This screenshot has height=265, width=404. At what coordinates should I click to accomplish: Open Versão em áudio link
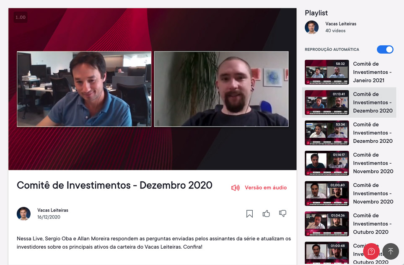(266, 188)
